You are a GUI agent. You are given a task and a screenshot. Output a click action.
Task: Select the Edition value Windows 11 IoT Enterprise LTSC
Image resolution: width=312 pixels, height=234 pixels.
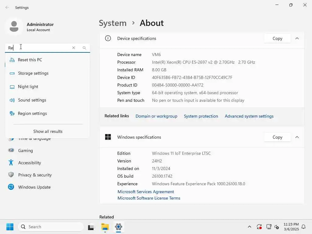tap(181, 154)
